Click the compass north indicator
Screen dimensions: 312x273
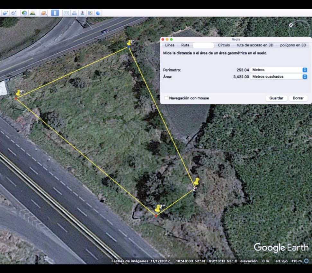291,25
